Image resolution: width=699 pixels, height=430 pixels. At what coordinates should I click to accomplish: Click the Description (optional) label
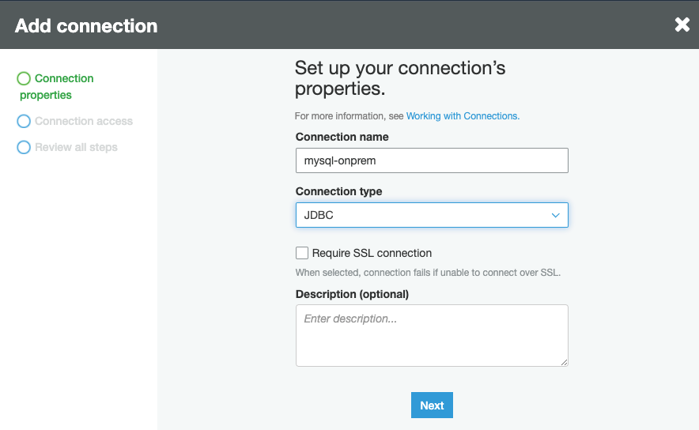[x=352, y=294]
